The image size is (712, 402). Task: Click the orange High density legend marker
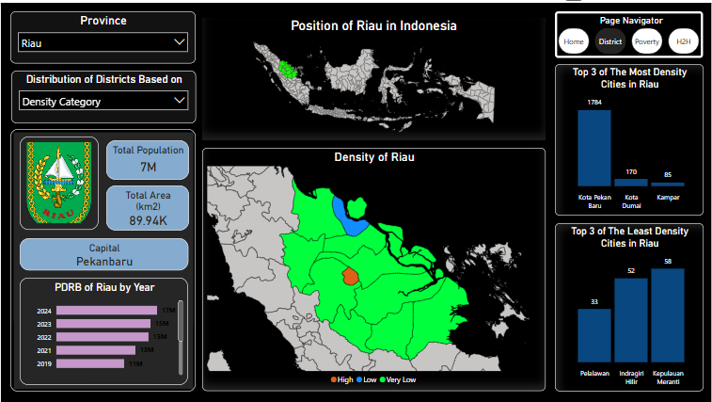coord(334,379)
